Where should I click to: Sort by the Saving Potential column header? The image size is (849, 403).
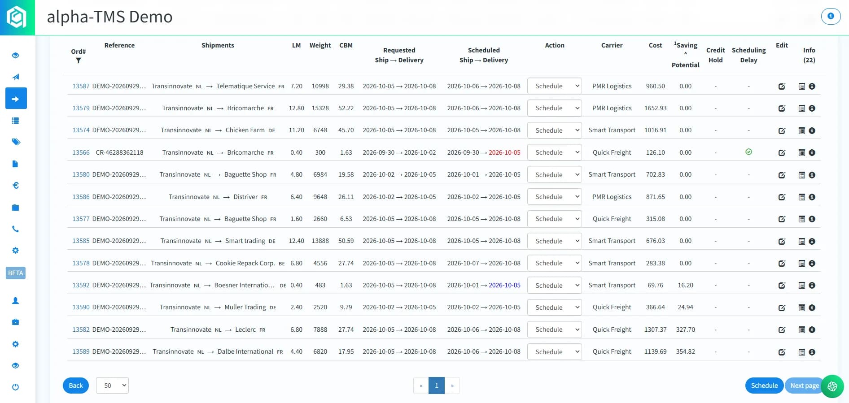click(x=685, y=55)
